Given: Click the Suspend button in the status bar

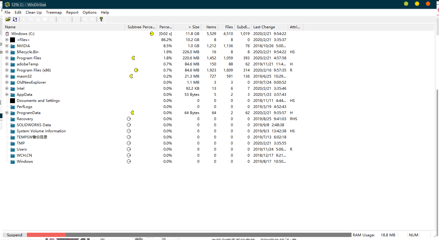Looking at the screenshot, I should 15,235.
